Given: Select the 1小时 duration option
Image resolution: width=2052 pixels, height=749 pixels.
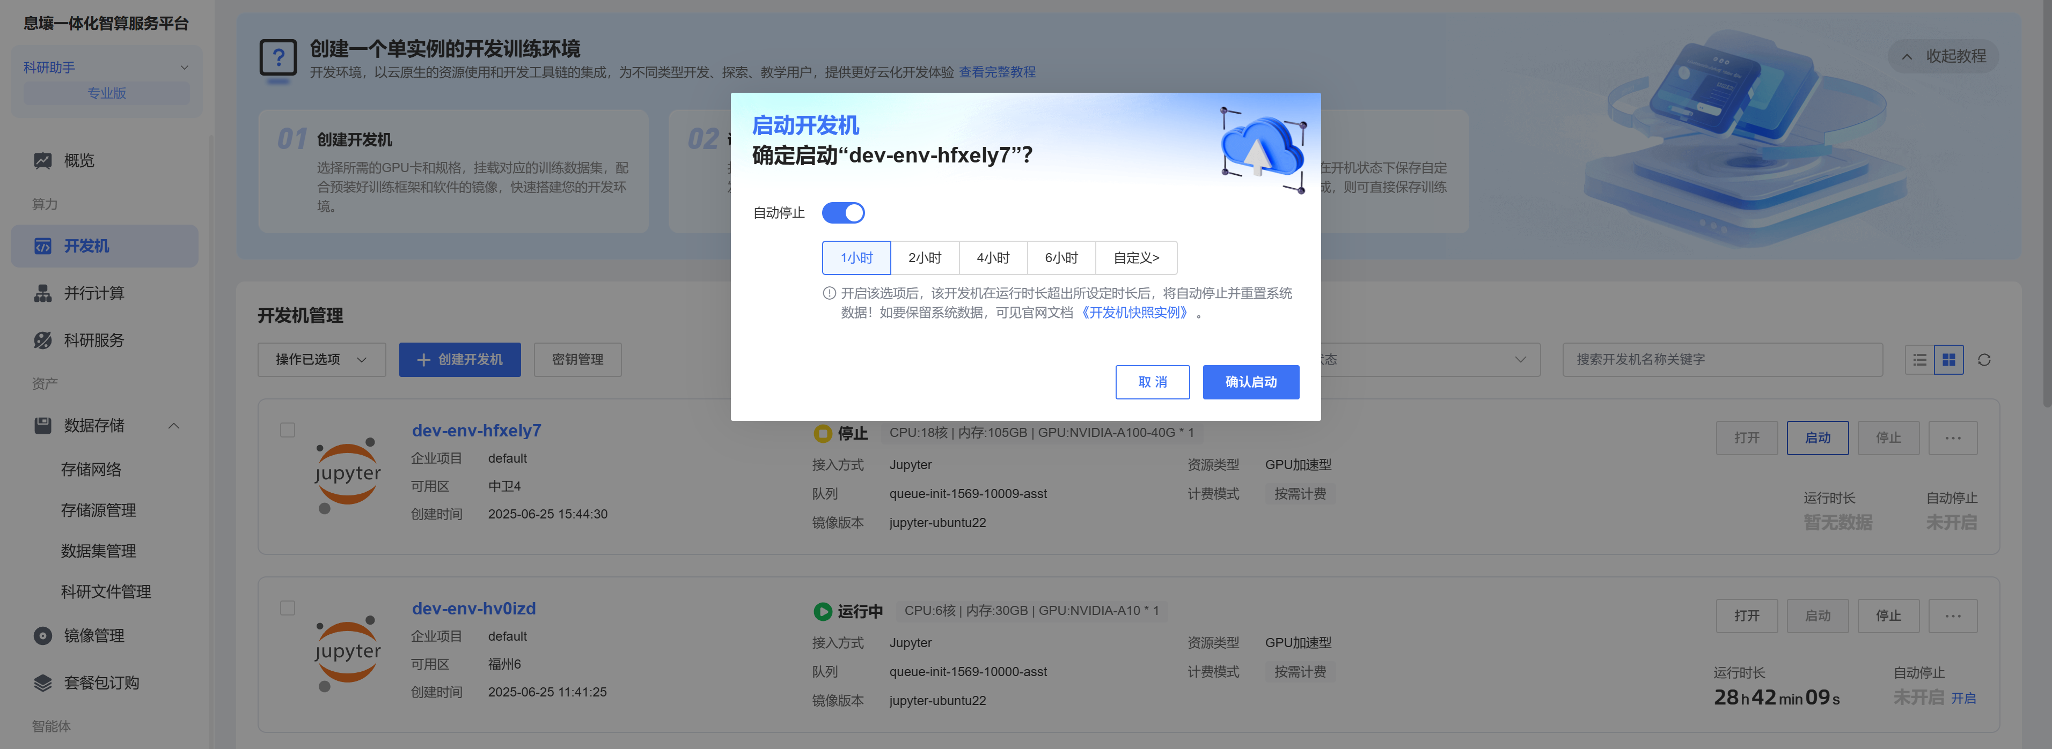Looking at the screenshot, I should [x=856, y=258].
